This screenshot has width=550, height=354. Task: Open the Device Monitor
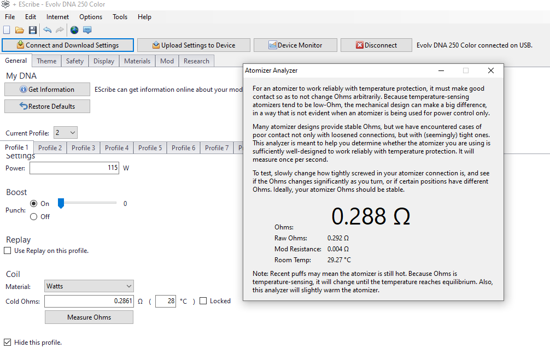[x=295, y=45]
